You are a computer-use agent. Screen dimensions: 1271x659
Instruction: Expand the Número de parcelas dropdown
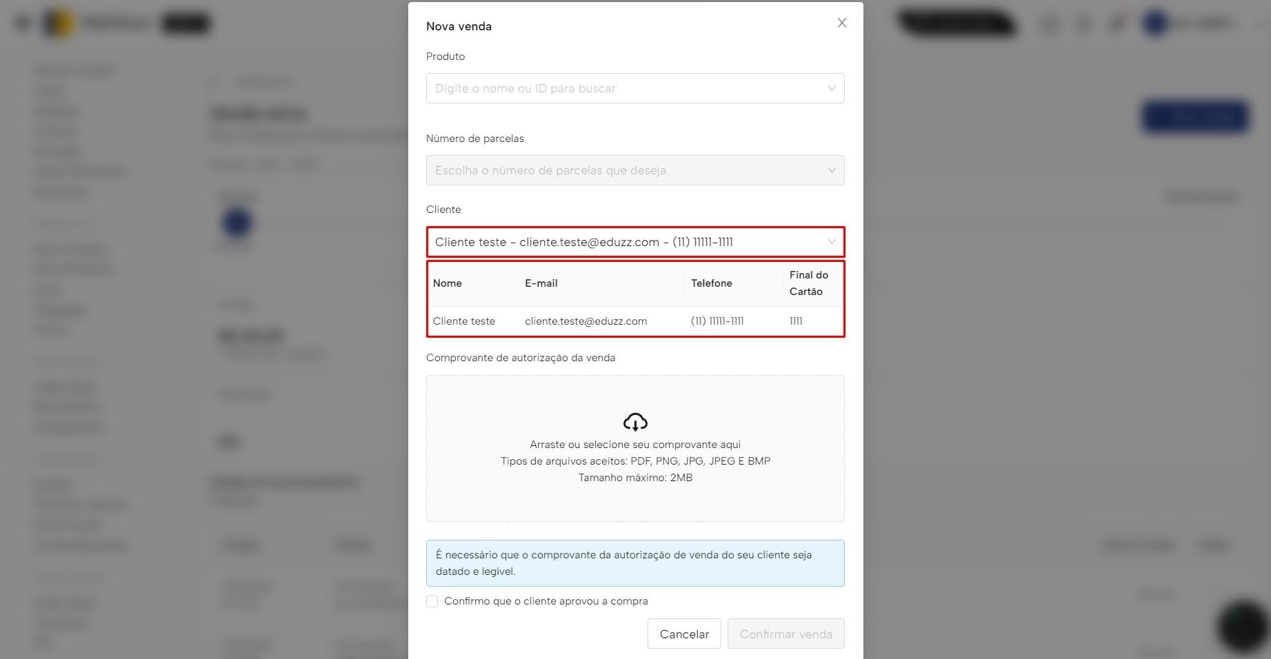point(634,170)
